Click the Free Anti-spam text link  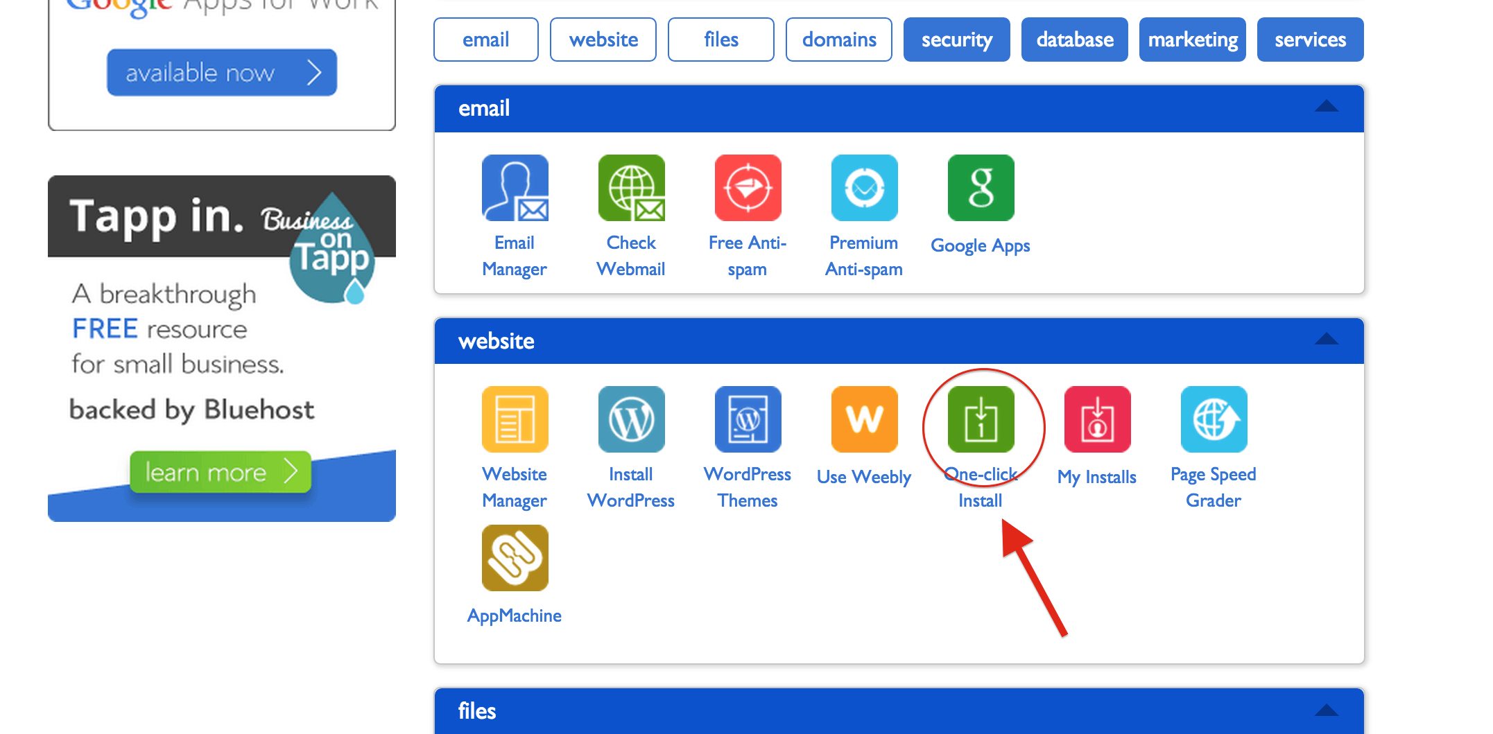pos(748,256)
